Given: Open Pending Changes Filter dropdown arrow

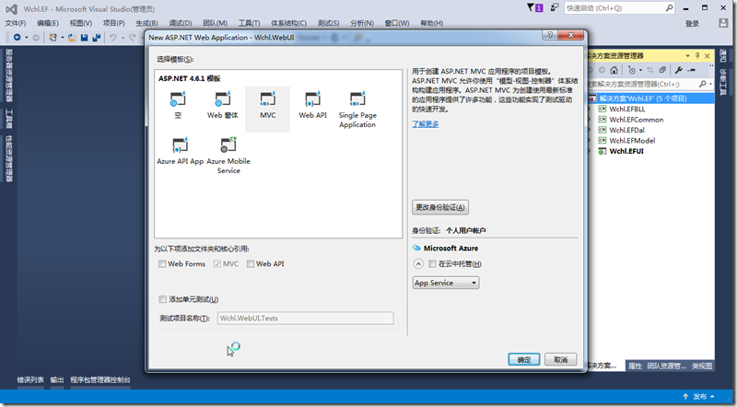Looking at the screenshot, I should point(640,70).
